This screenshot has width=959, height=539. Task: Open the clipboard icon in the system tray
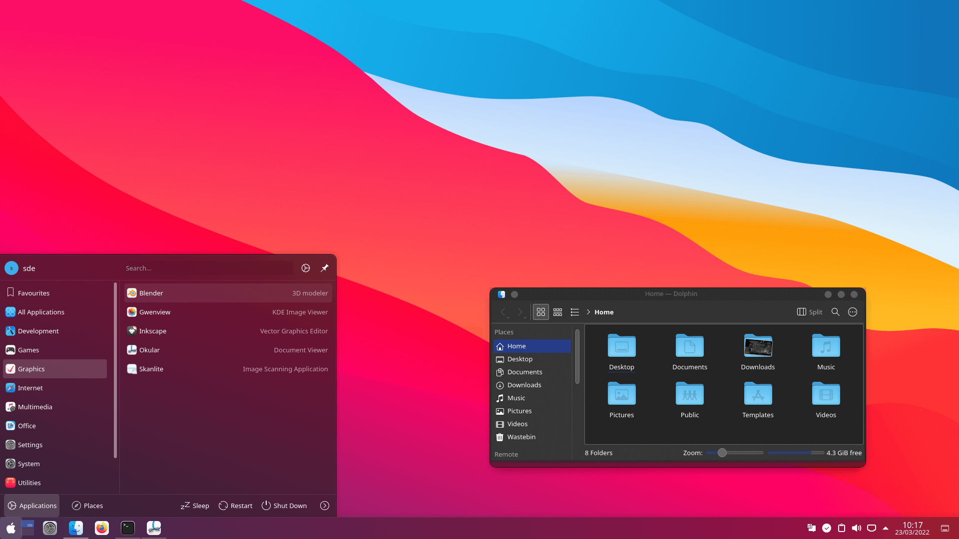[842, 528]
